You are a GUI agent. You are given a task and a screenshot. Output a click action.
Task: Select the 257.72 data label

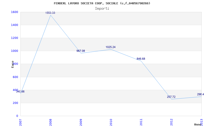point(171,97)
